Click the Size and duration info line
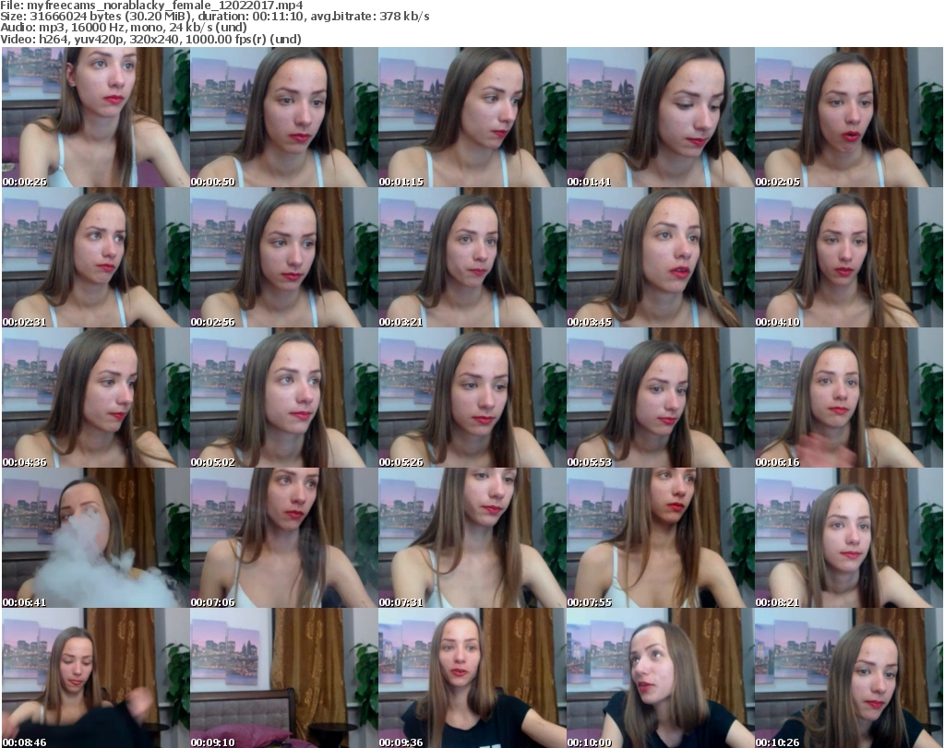The width and height of the screenshot is (945, 748). tap(215, 17)
